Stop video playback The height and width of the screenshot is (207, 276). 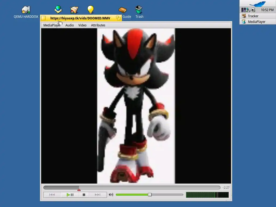84,195
